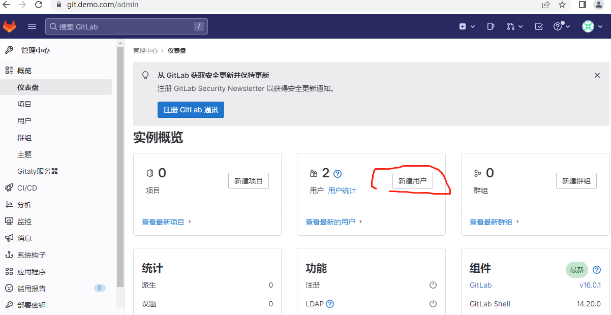Click the 仪表盘 breadcrumb
This screenshot has height=315, width=611.
[177, 51]
